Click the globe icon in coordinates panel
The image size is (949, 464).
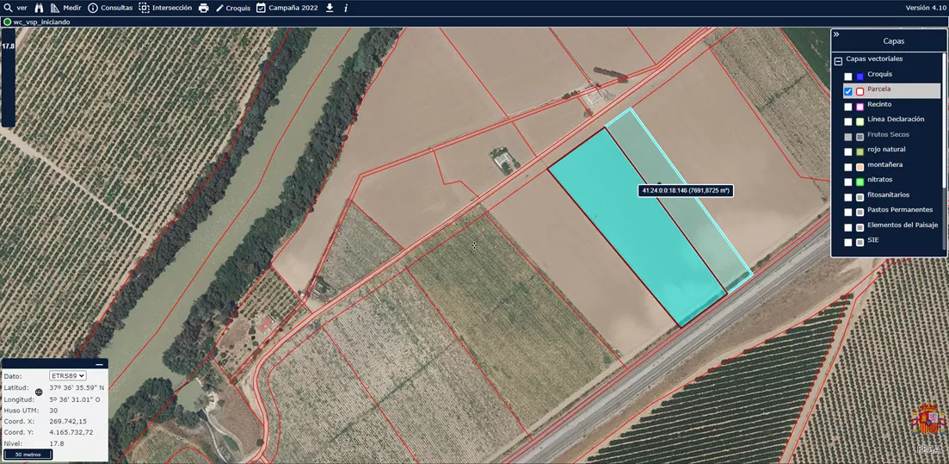39,392
